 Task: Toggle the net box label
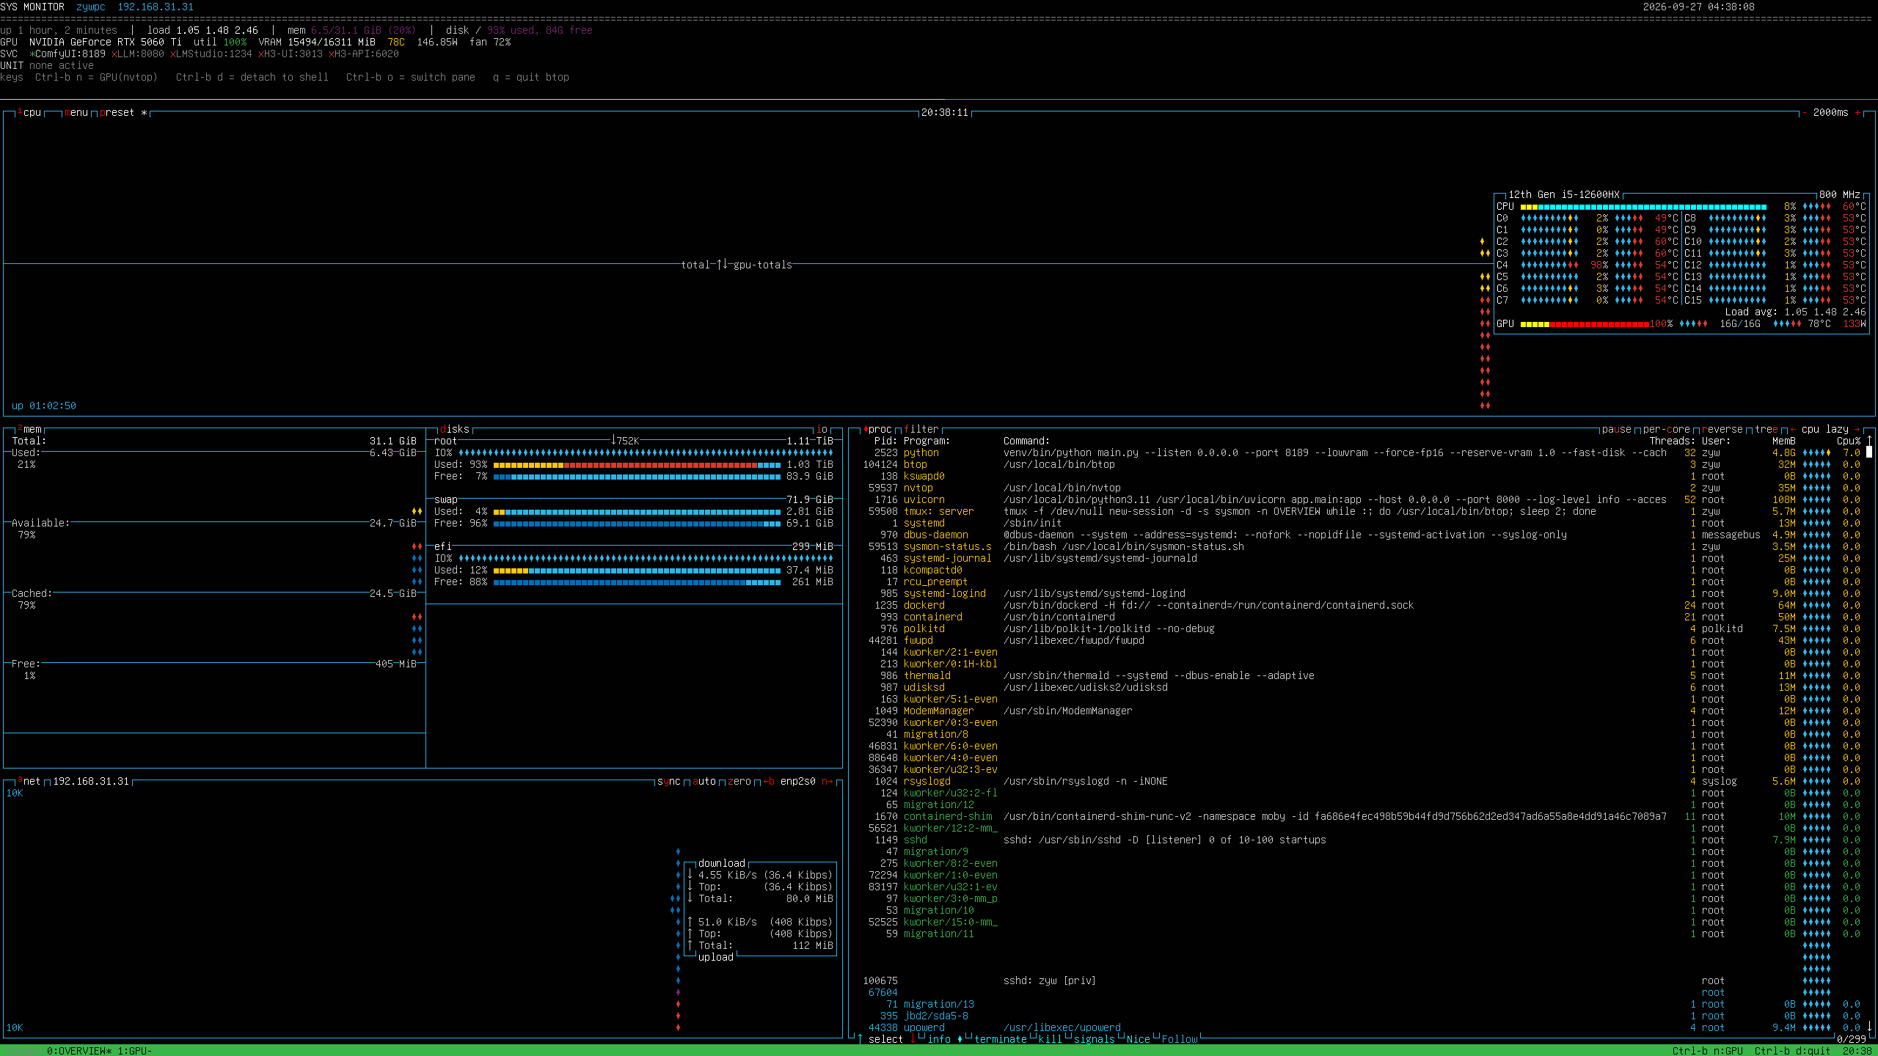[29, 781]
